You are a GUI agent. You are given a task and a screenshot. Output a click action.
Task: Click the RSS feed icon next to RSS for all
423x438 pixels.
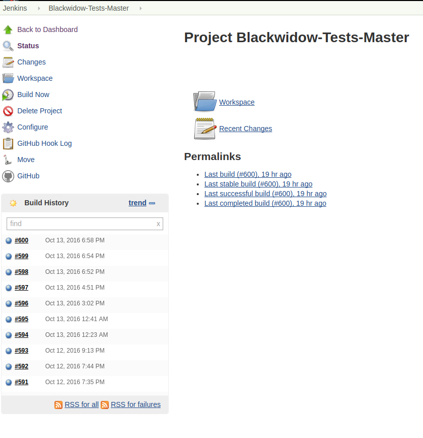(58, 405)
